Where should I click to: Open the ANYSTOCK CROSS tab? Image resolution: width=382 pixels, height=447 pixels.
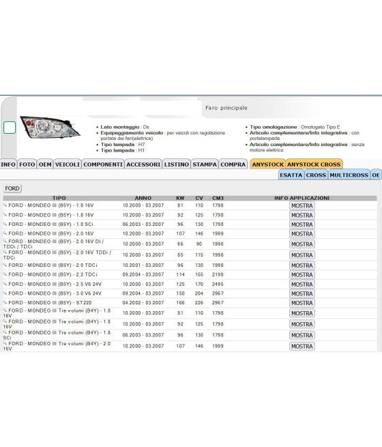[314, 164]
